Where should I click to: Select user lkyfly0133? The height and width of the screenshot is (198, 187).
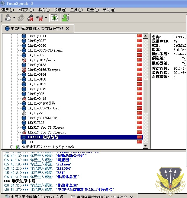(37, 65)
